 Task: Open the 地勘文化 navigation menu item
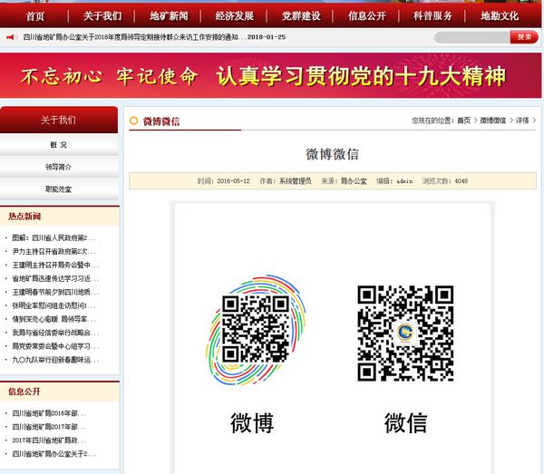(x=500, y=16)
